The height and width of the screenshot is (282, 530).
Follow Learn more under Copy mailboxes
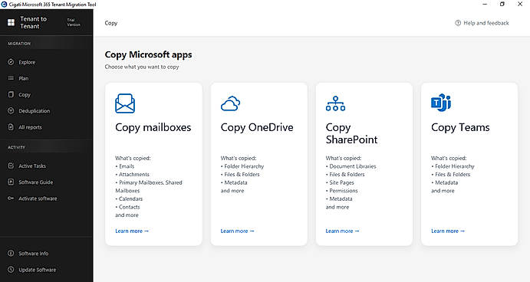(x=132, y=231)
